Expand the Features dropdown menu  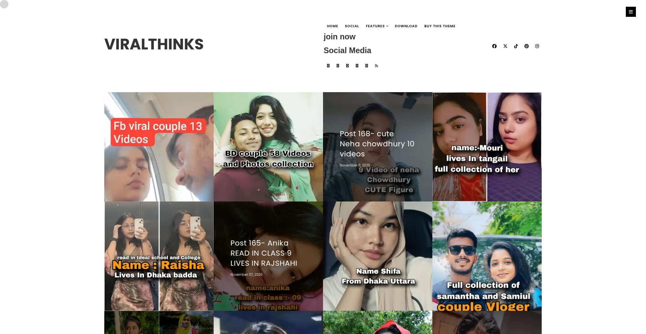click(377, 26)
